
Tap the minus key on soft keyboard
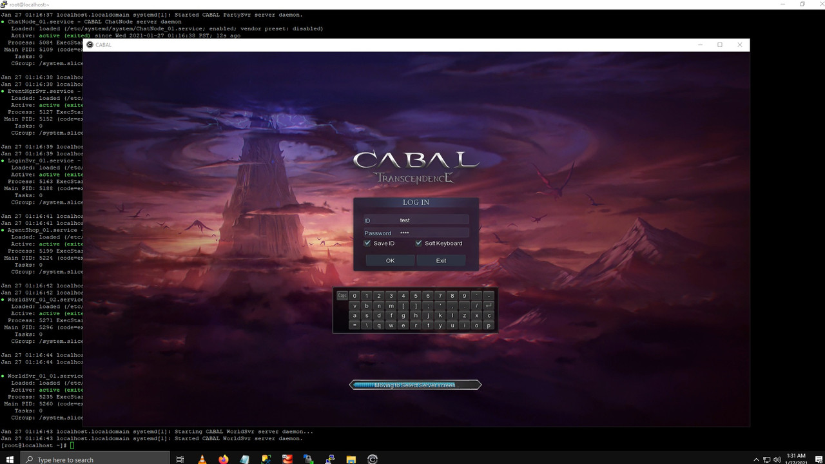pos(489,296)
